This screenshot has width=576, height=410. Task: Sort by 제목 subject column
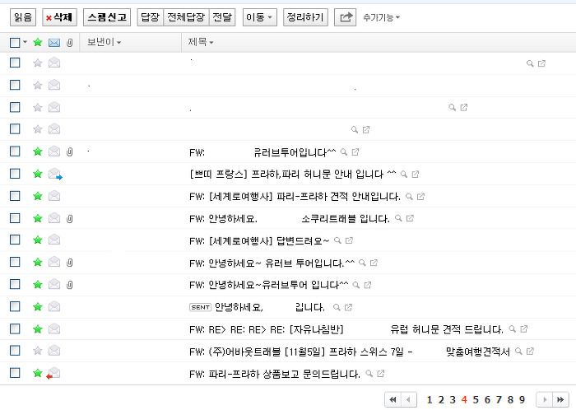pyautogui.click(x=201, y=42)
